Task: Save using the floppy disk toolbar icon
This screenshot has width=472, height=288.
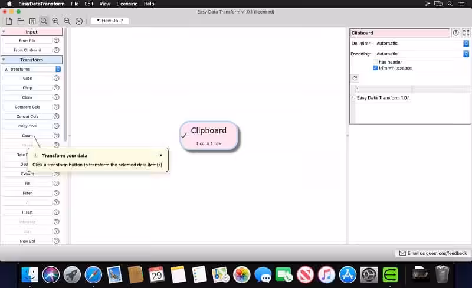Action: (32, 21)
